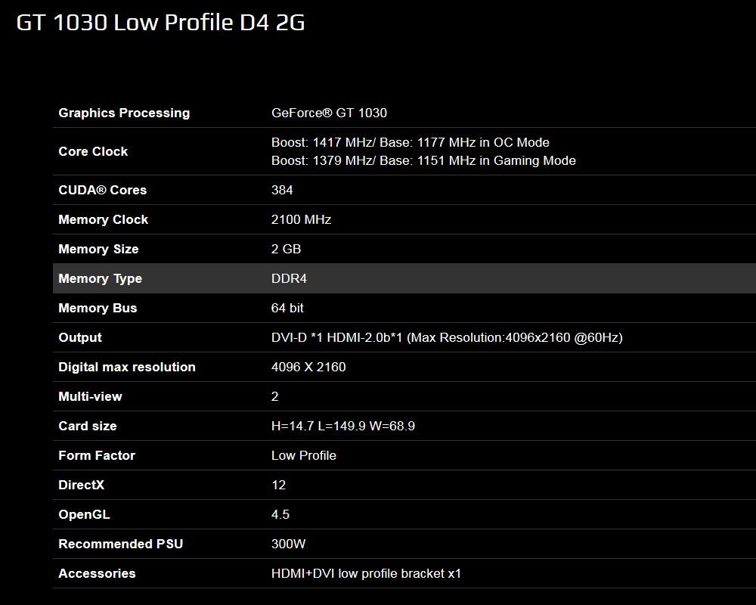Viewport: 756px width, 605px height.
Task: Click the 64 bit value
Action: coord(287,308)
